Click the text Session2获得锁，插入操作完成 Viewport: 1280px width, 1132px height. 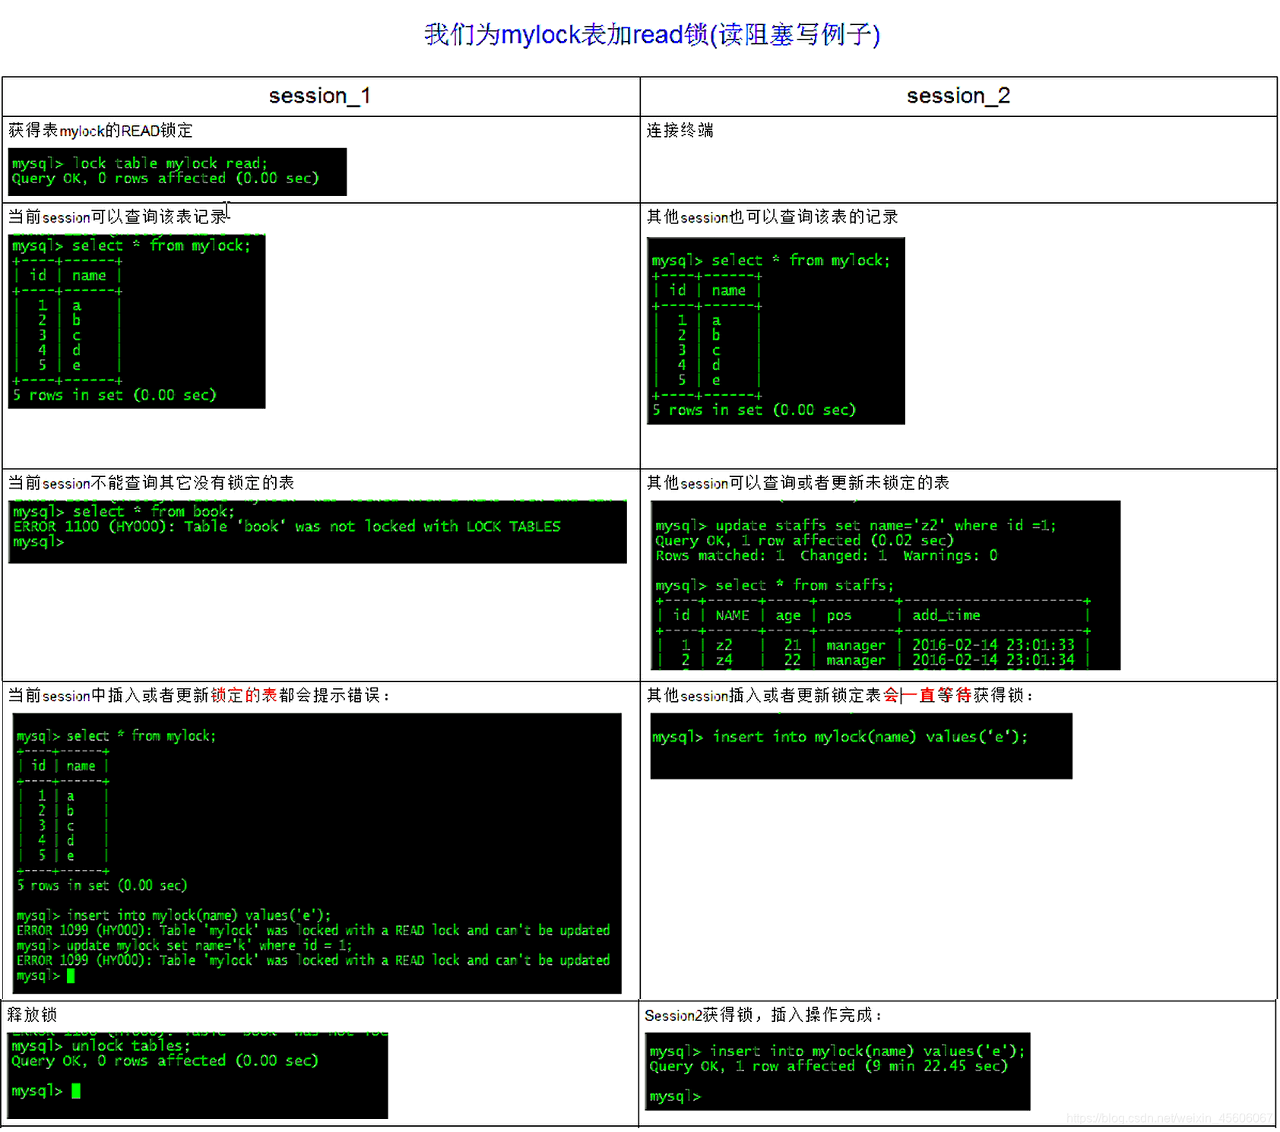coord(763,1015)
